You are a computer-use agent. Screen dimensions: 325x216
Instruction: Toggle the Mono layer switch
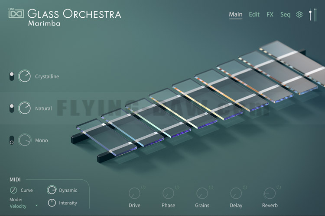tap(12, 140)
